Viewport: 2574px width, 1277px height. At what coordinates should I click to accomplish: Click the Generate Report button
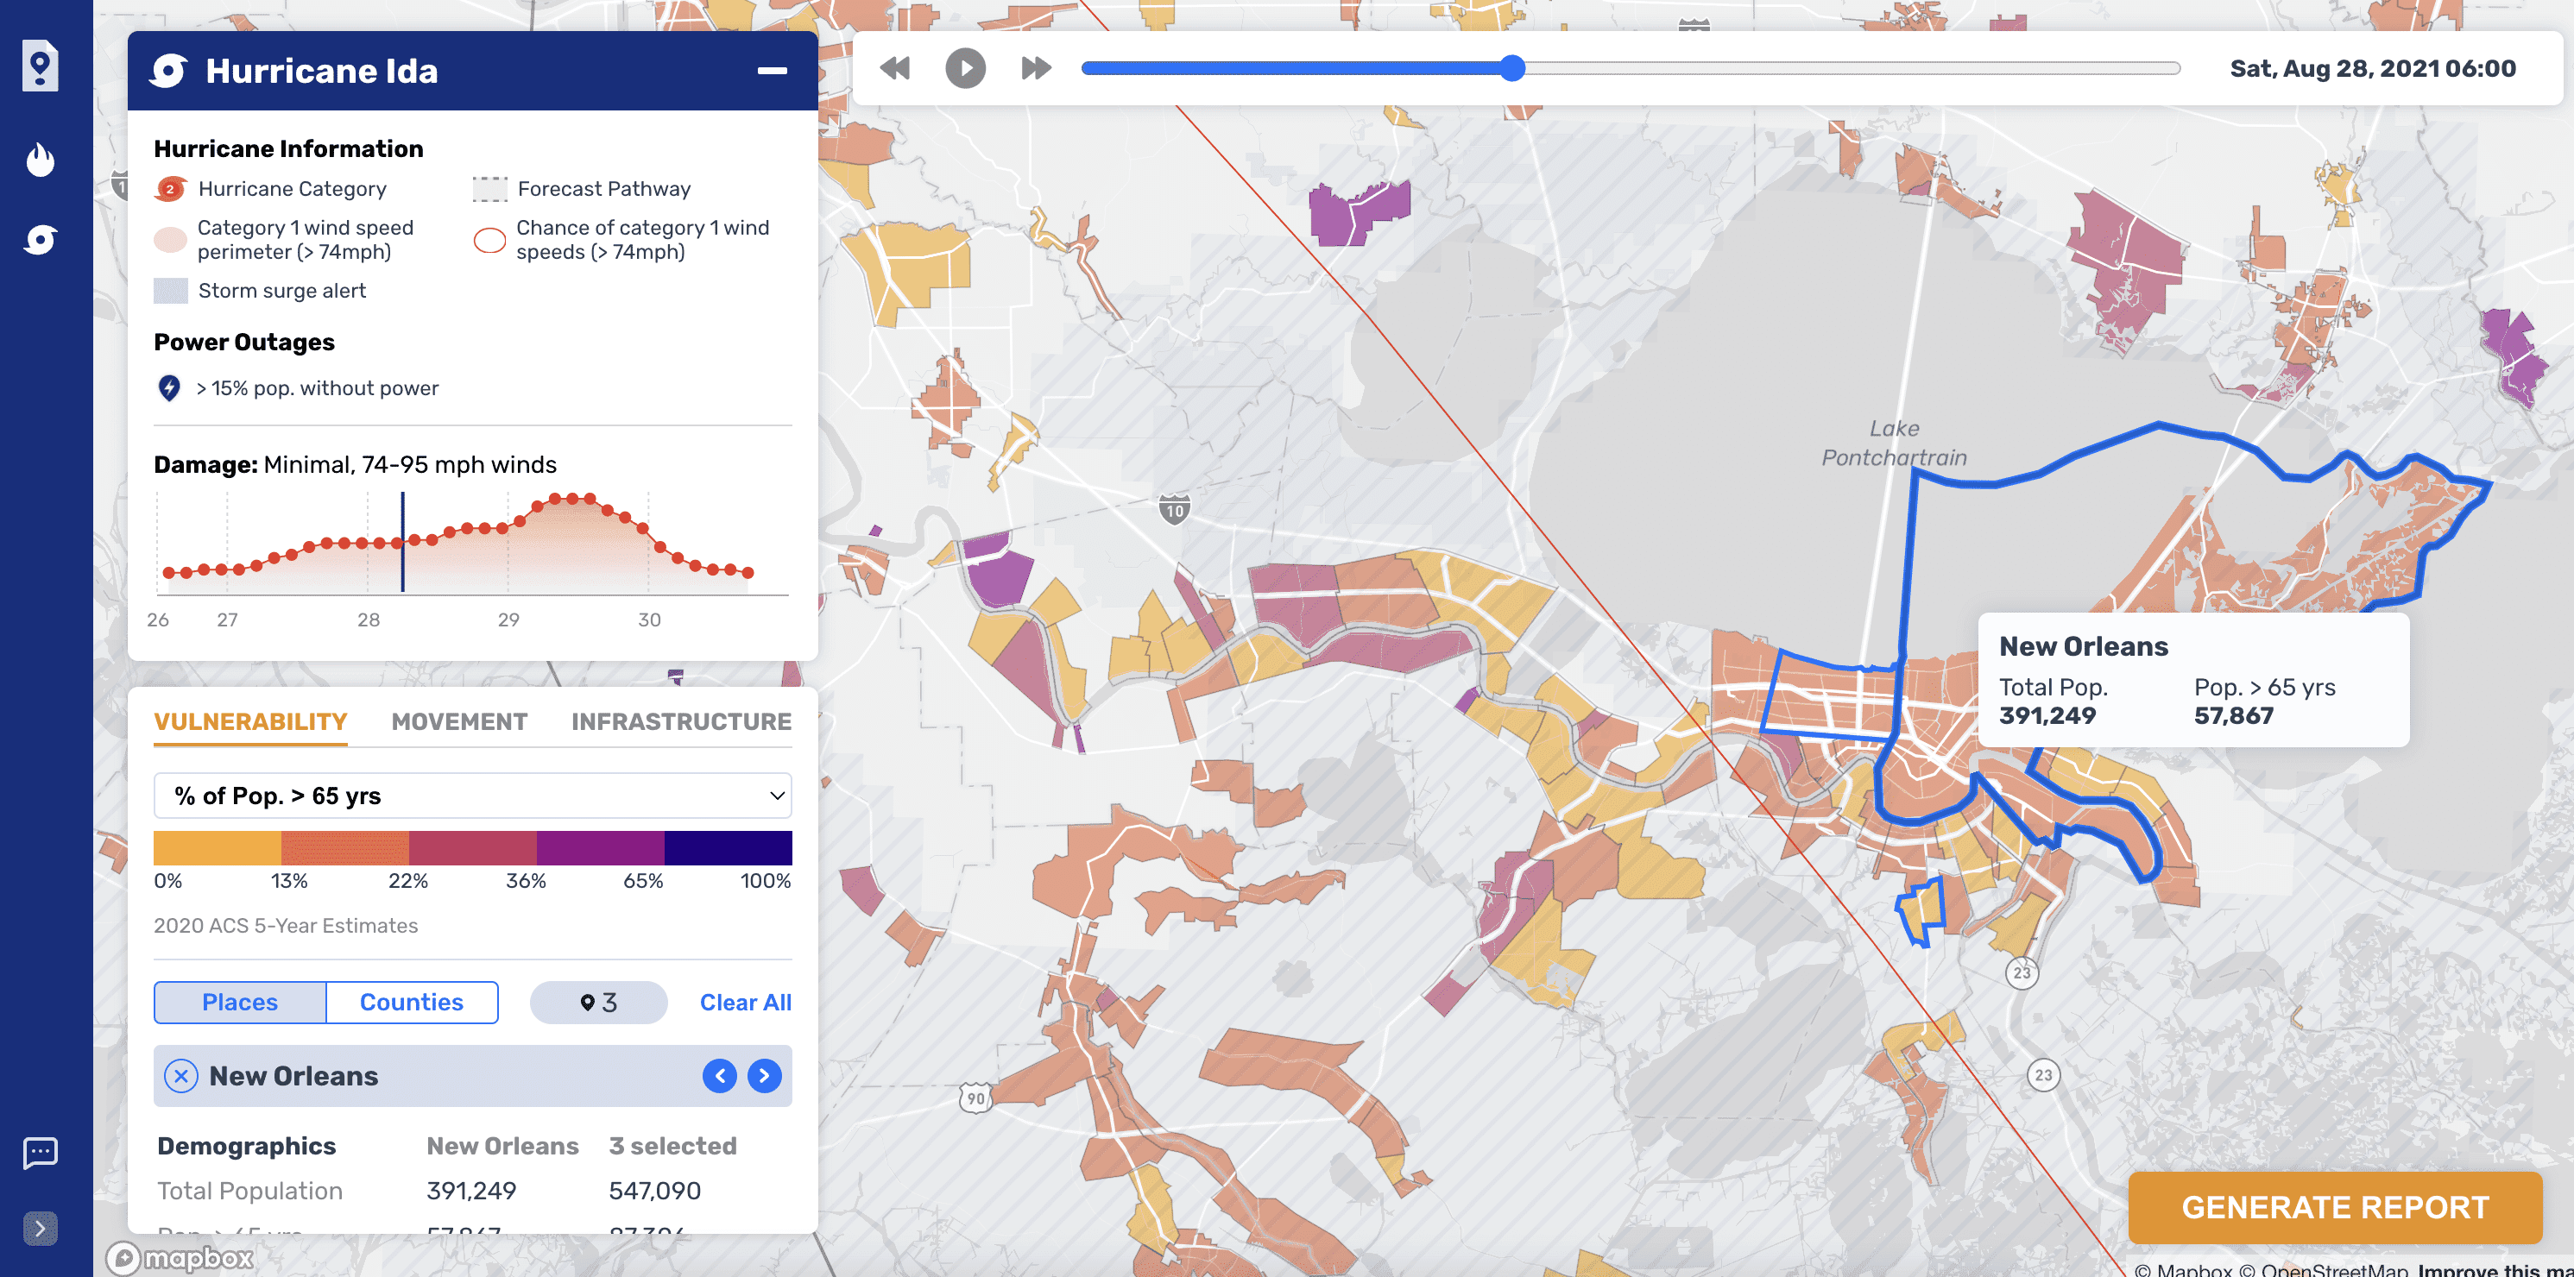tap(2334, 1207)
